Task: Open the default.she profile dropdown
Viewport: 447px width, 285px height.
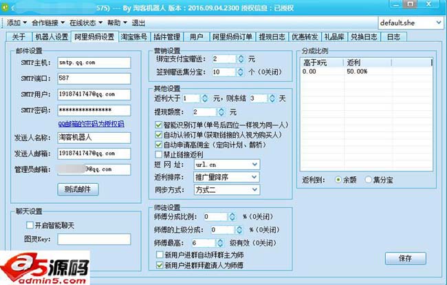Action: click(x=411, y=23)
